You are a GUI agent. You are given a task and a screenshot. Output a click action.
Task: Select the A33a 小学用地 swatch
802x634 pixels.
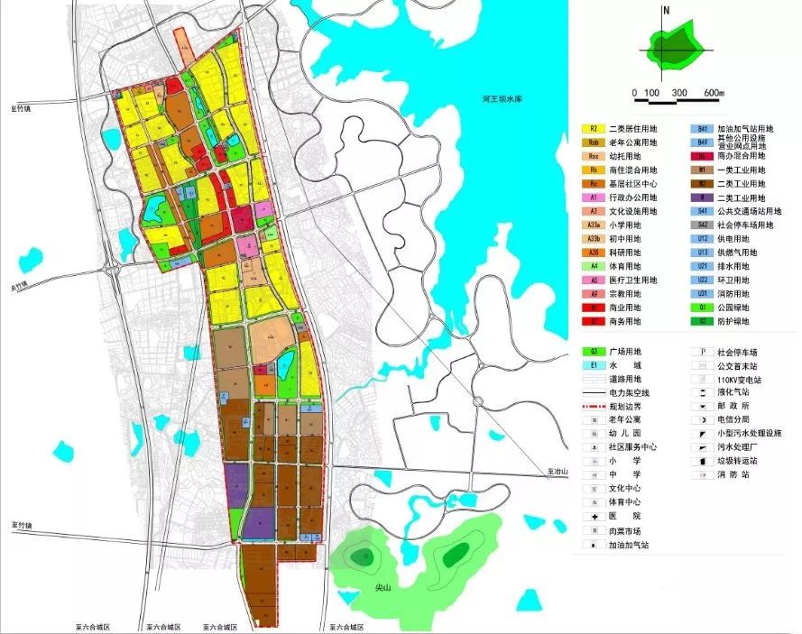coord(595,225)
